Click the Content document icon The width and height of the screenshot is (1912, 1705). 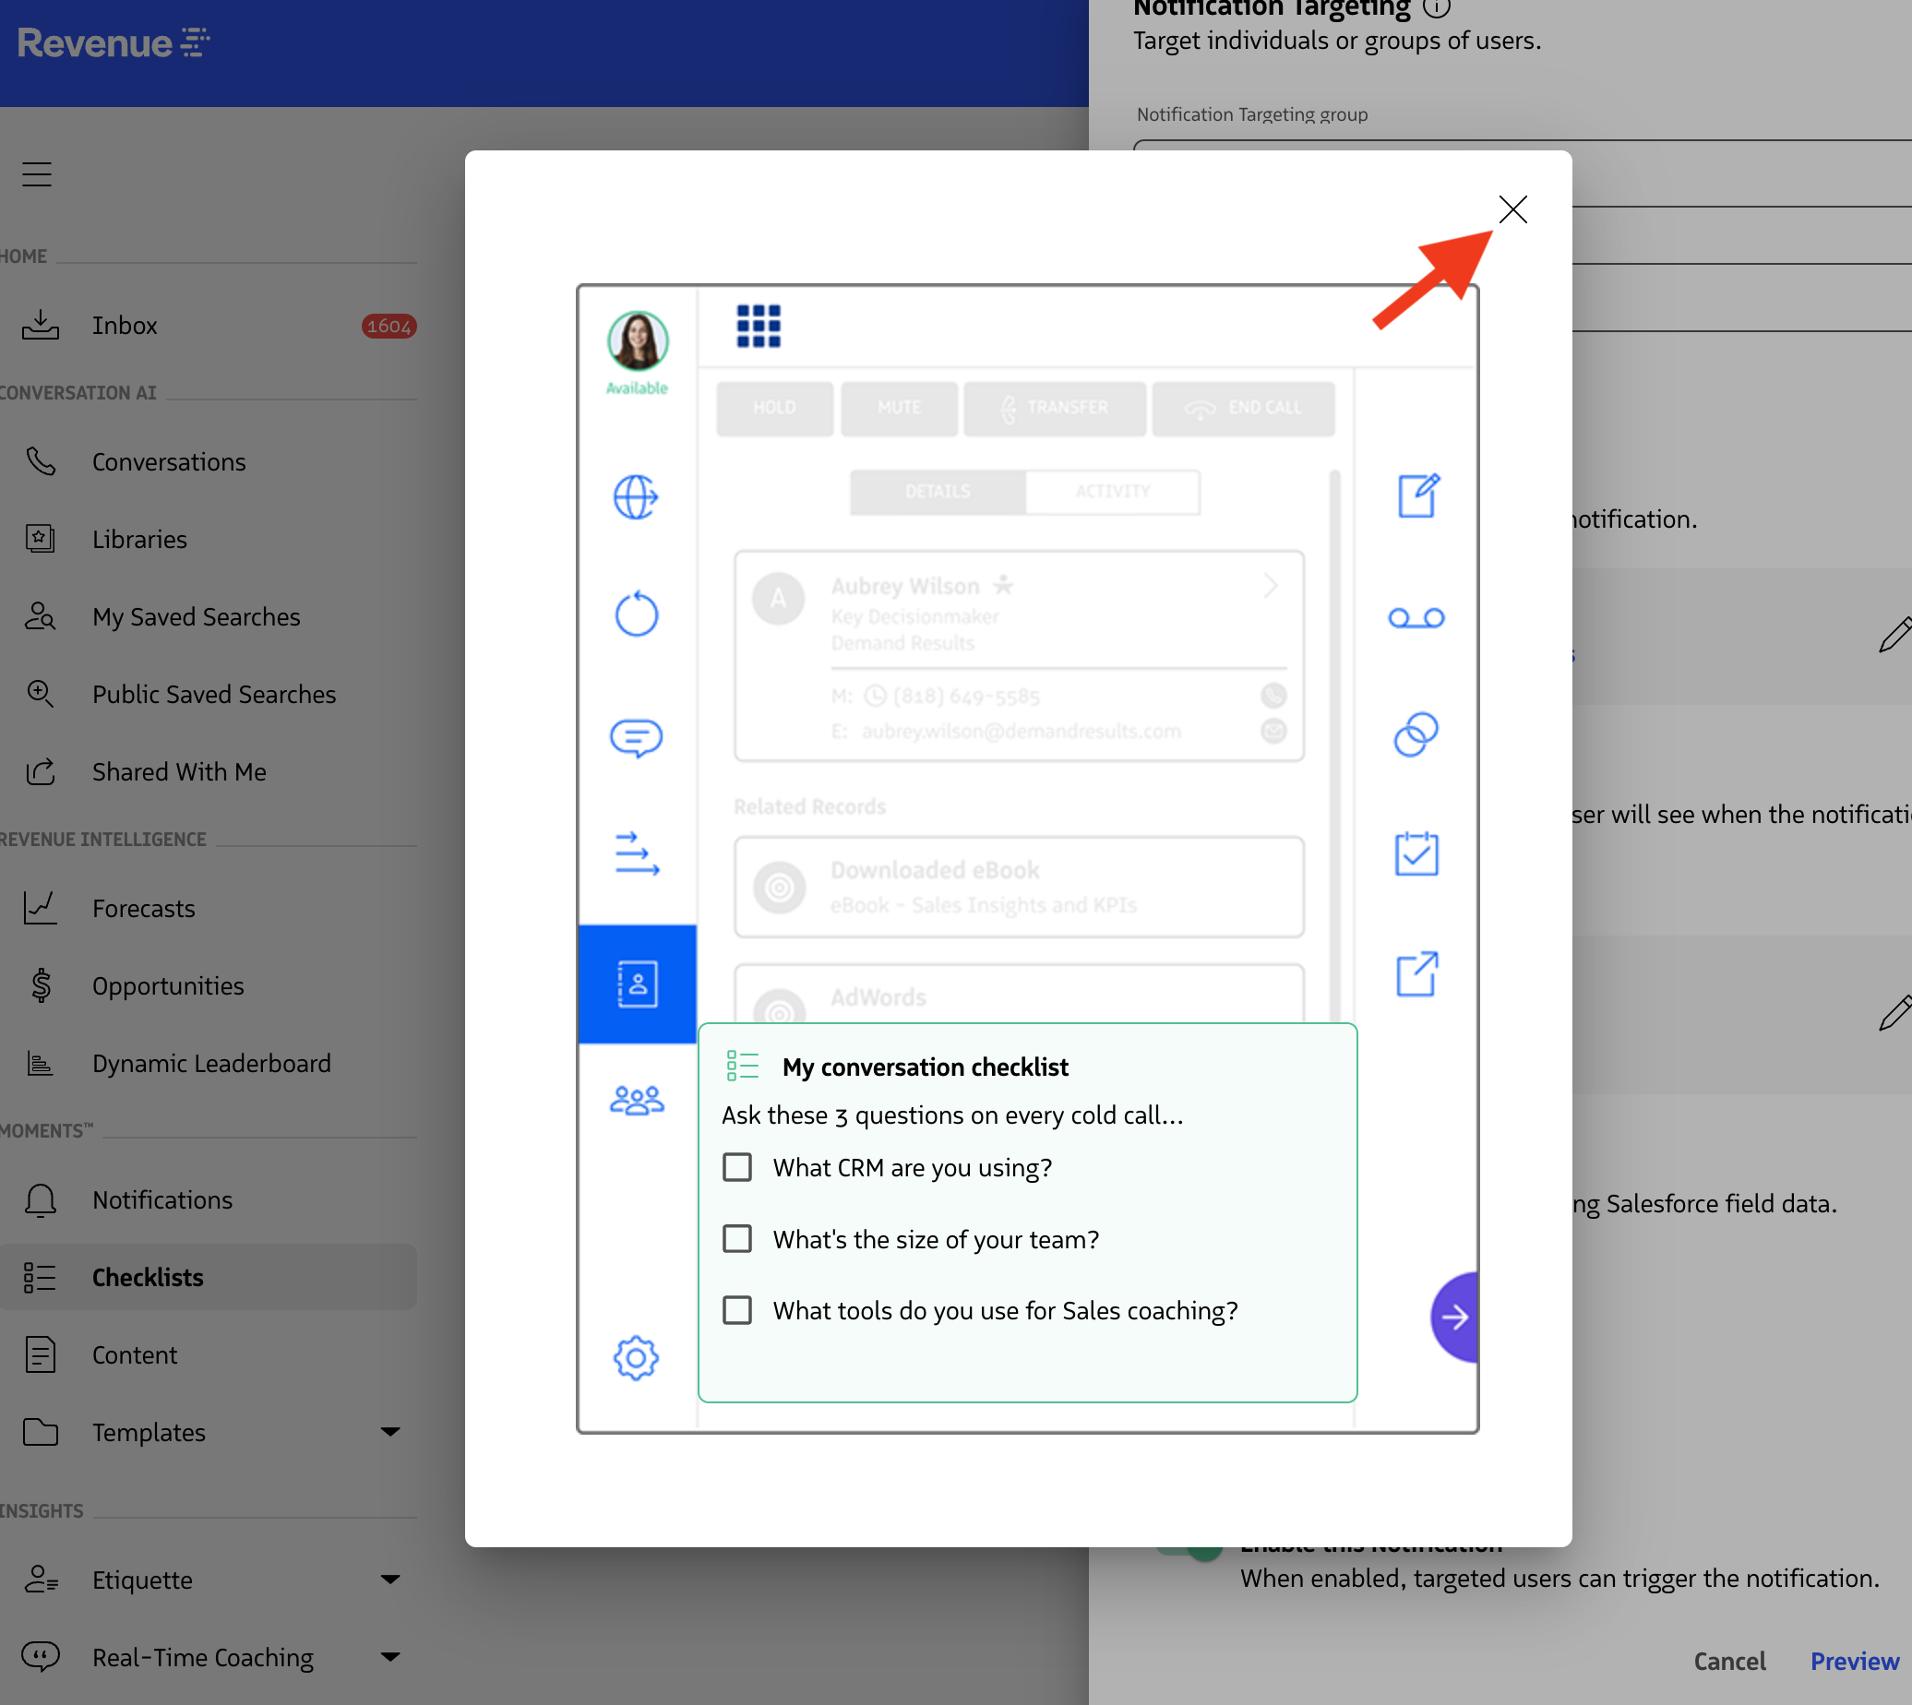pyautogui.click(x=41, y=1355)
